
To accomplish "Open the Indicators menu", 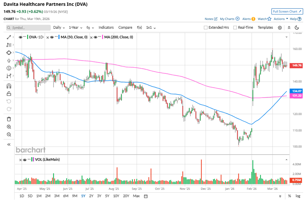I will (106, 27).
